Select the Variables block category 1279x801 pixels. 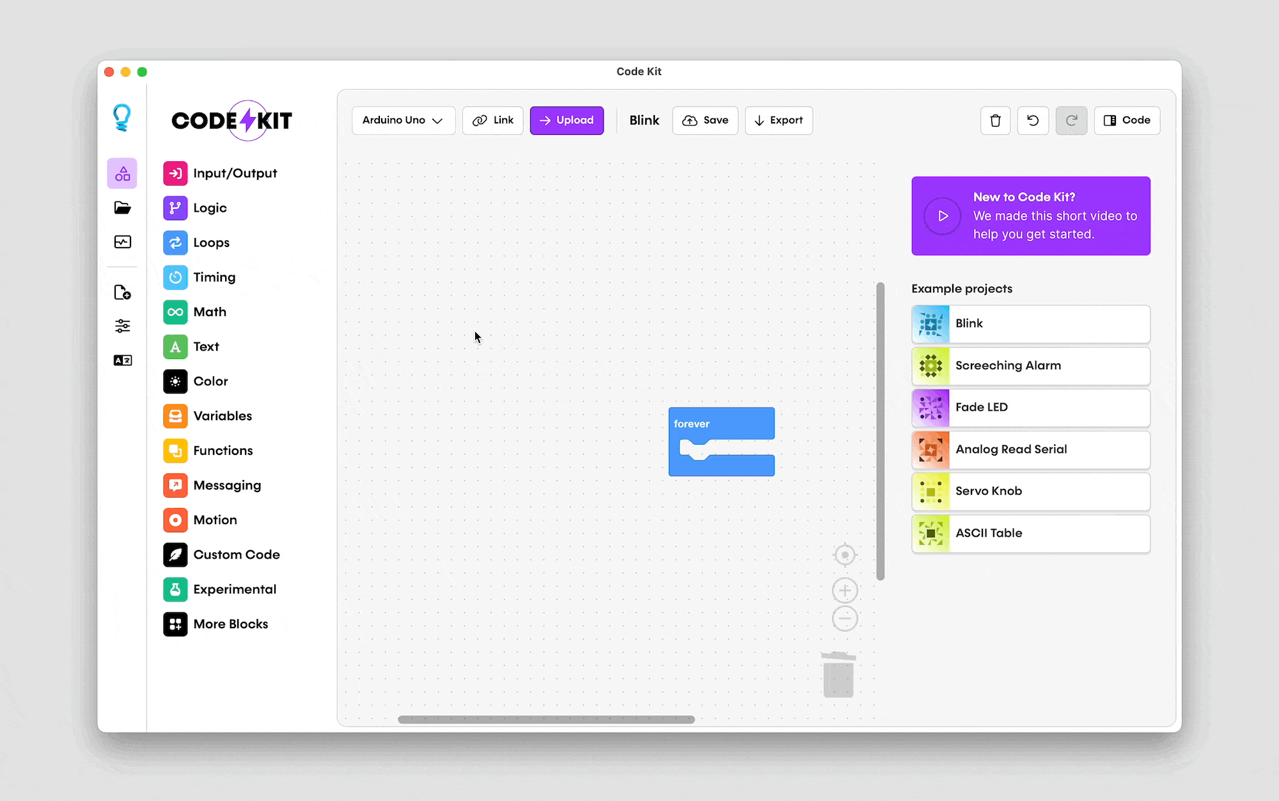point(223,415)
